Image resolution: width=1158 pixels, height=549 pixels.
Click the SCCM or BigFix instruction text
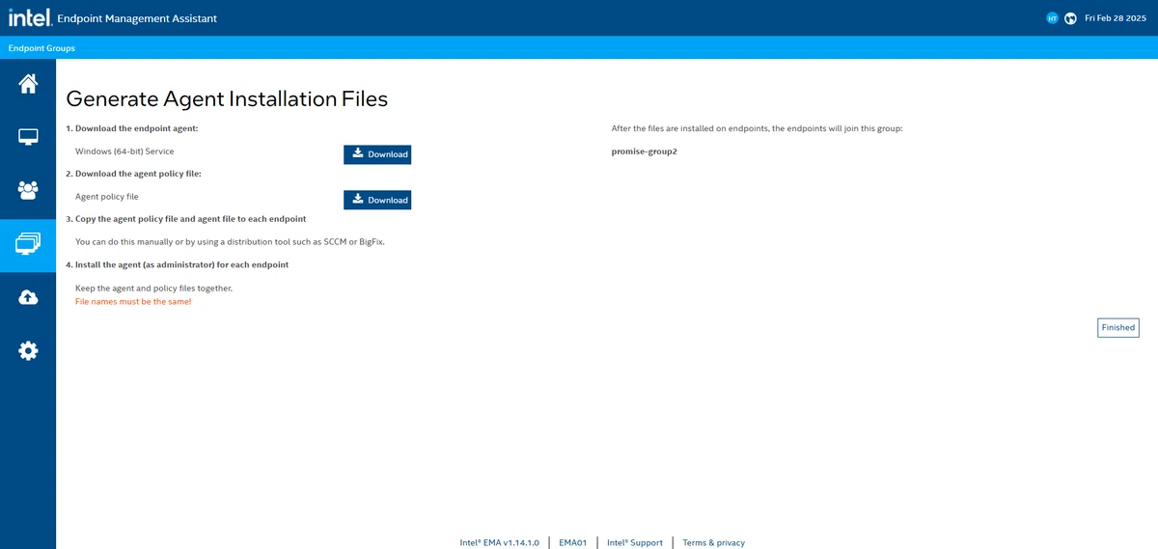[x=230, y=242]
